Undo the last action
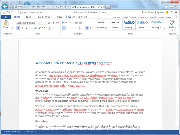This screenshot has height=135, width=180. (8, 12)
